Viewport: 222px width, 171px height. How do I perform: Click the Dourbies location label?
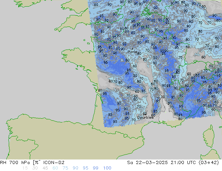tap(145, 117)
